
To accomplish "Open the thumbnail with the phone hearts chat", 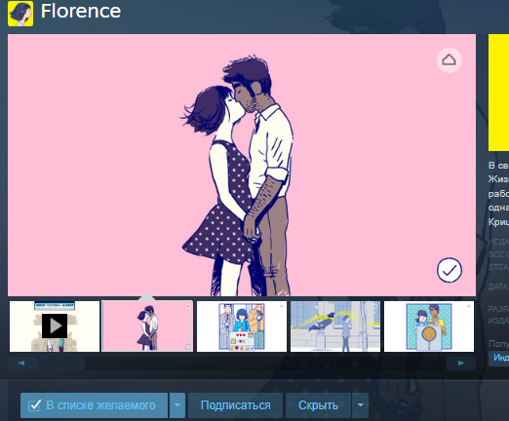I will pyautogui.click(x=242, y=326).
